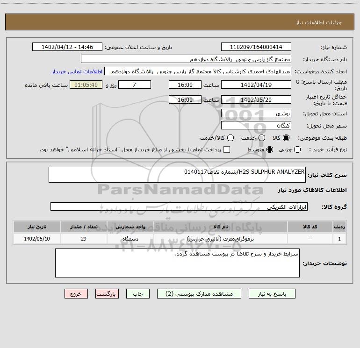Viewport: 360px width, 348px height.
Task: Open the اطلاعات تماس خریدار link
Action: (77, 71)
